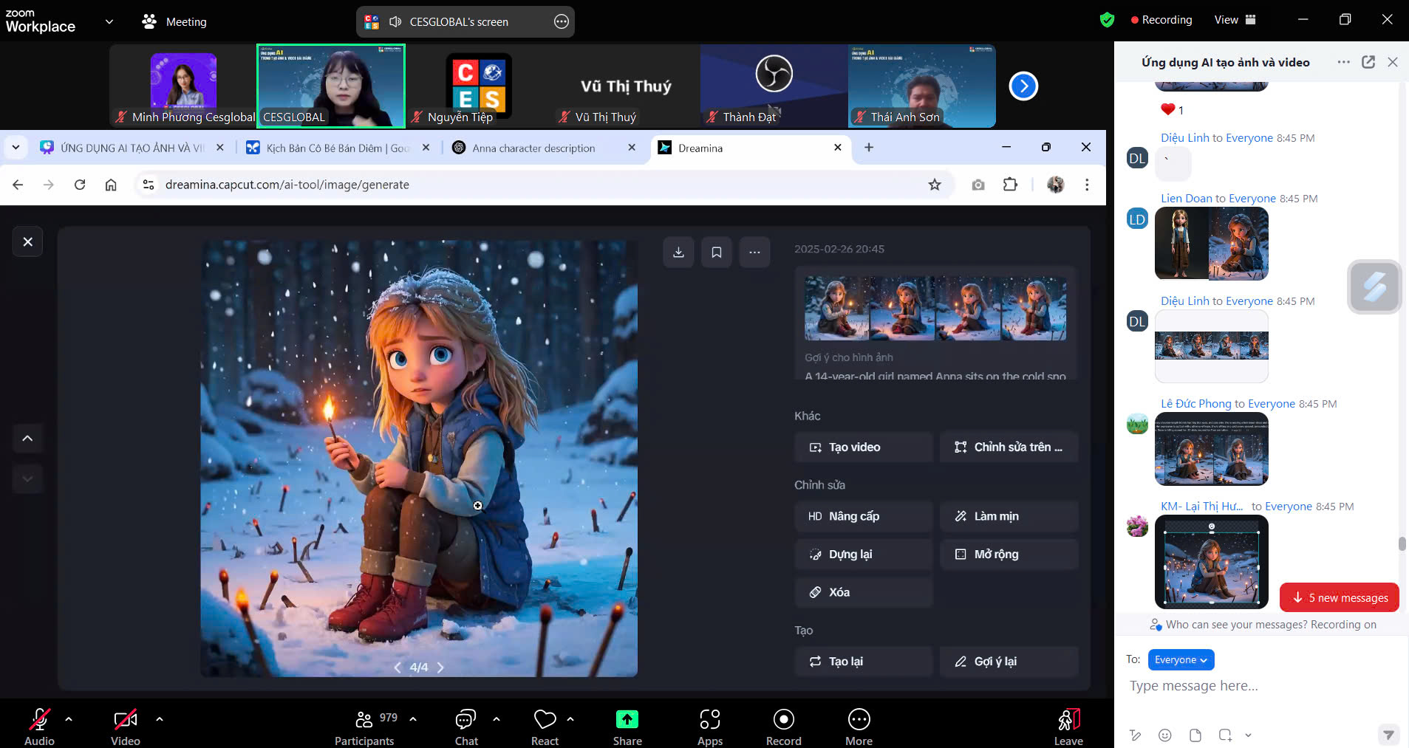The height and width of the screenshot is (748, 1409).
Task: Toggle the Chat panel
Action: [466, 726]
